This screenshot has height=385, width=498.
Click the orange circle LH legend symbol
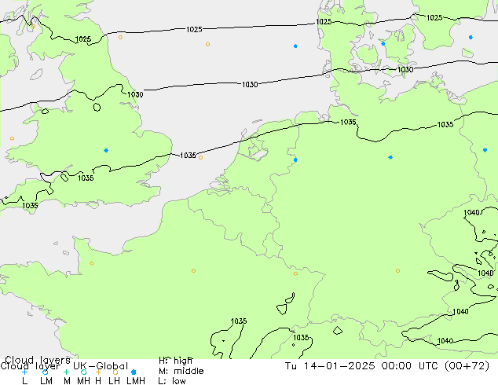[115, 372]
